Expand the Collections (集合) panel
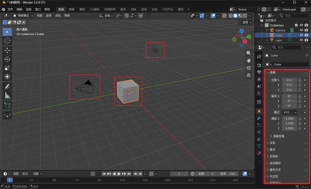Viewport: 311px width, 189px height. [x=271, y=150]
